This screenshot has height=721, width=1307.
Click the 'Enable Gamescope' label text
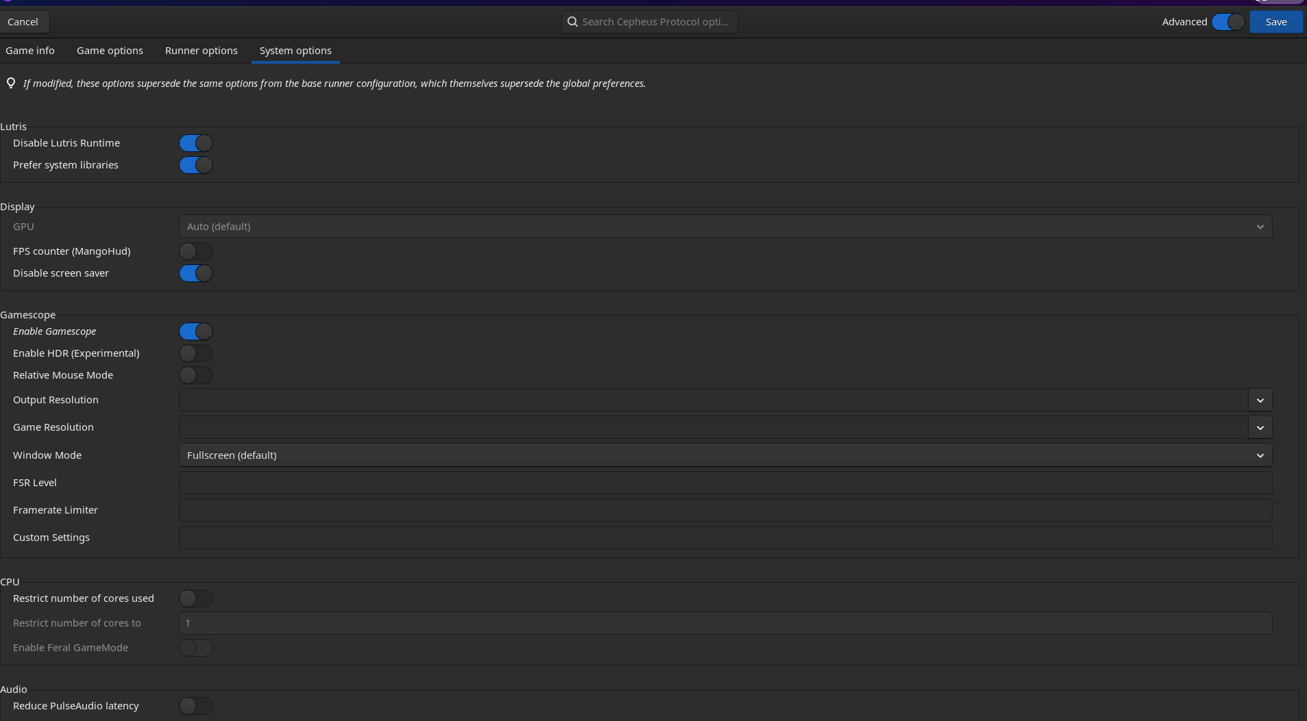[x=55, y=331]
